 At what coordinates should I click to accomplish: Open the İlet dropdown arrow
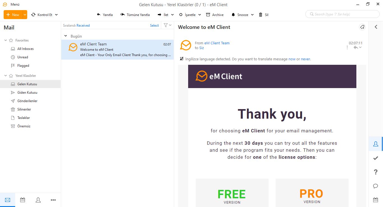coord(172,15)
